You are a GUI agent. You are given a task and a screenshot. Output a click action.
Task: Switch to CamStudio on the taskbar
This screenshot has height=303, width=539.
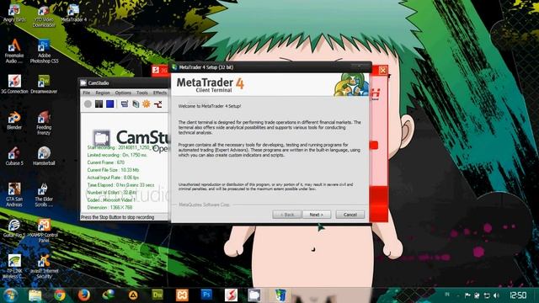pyautogui.click(x=254, y=295)
